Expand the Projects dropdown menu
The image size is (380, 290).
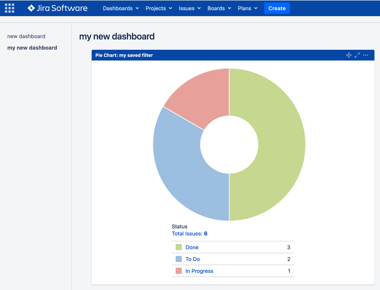[x=159, y=8]
